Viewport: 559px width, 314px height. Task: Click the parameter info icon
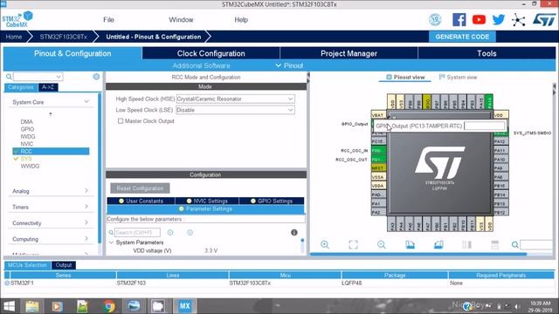click(x=294, y=233)
